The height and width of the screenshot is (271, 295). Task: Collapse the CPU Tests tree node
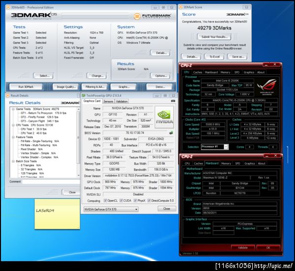13,125
